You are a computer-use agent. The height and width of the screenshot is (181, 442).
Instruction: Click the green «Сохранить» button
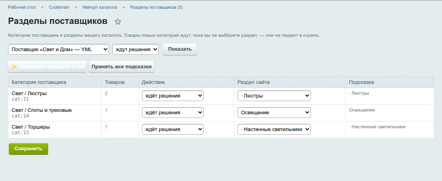pyautogui.click(x=28, y=149)
